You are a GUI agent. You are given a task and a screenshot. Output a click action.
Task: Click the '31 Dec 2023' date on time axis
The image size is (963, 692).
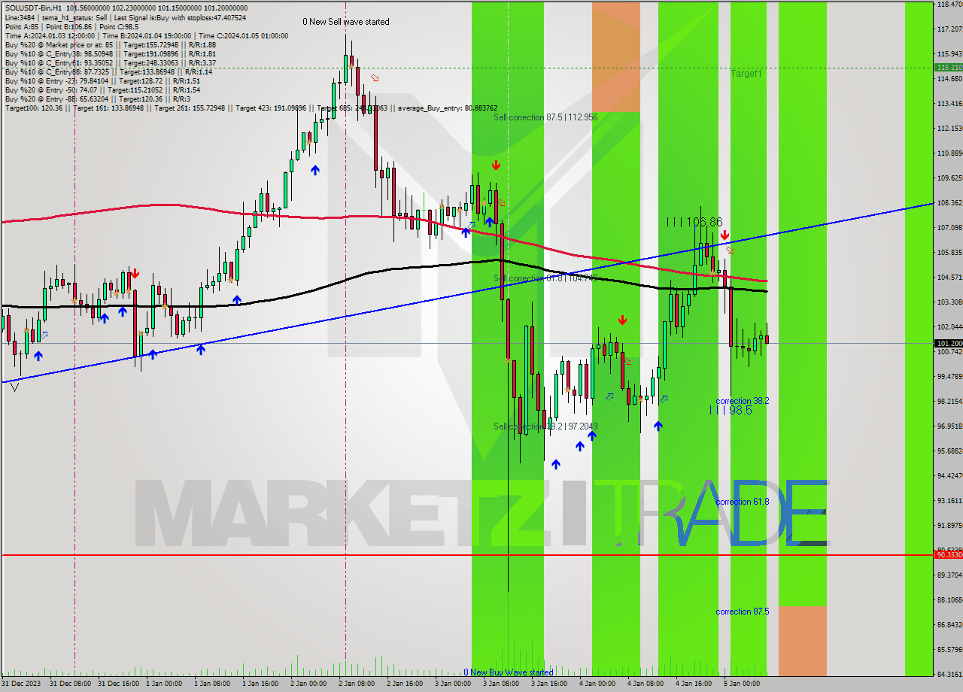pos(21,684)
